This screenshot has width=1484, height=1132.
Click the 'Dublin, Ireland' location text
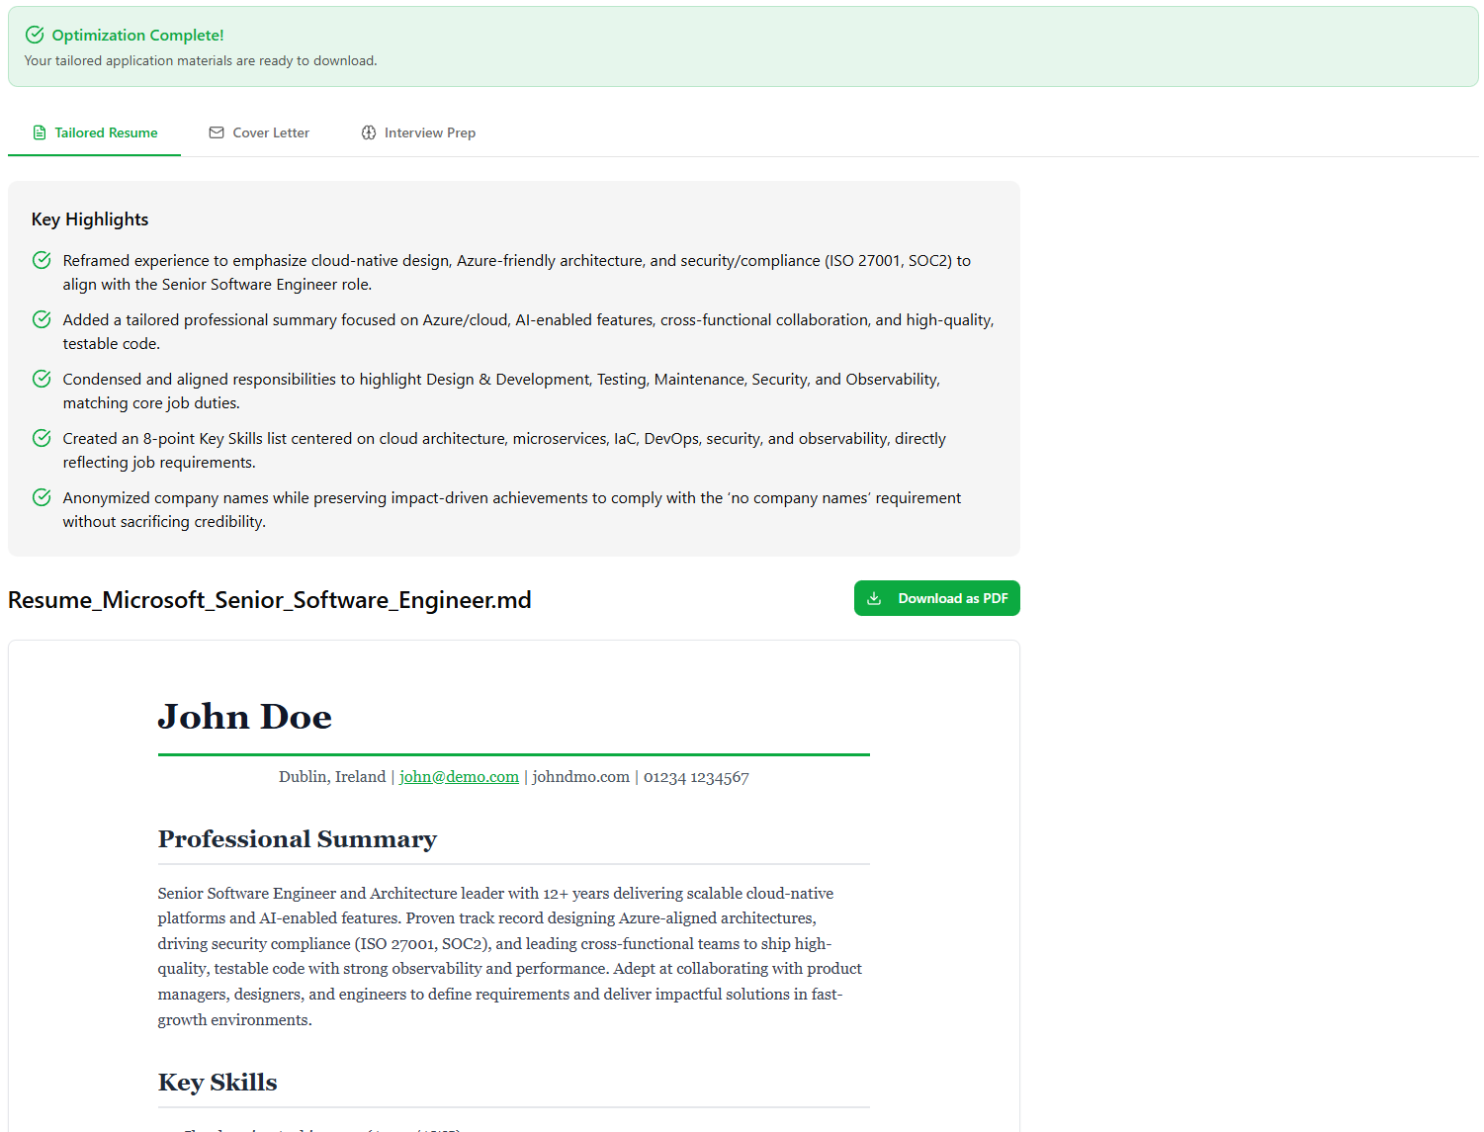click(332, 777)
